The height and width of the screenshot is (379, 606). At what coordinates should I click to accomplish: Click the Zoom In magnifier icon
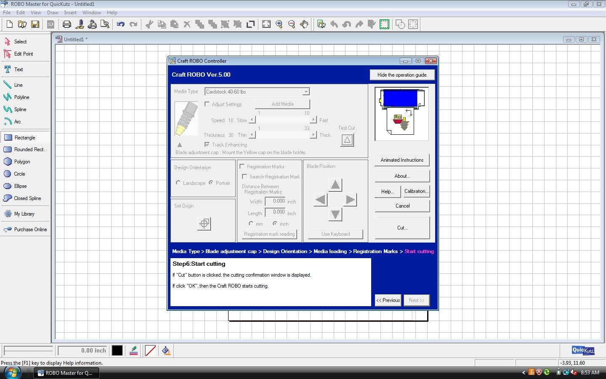tap(279, 24)
